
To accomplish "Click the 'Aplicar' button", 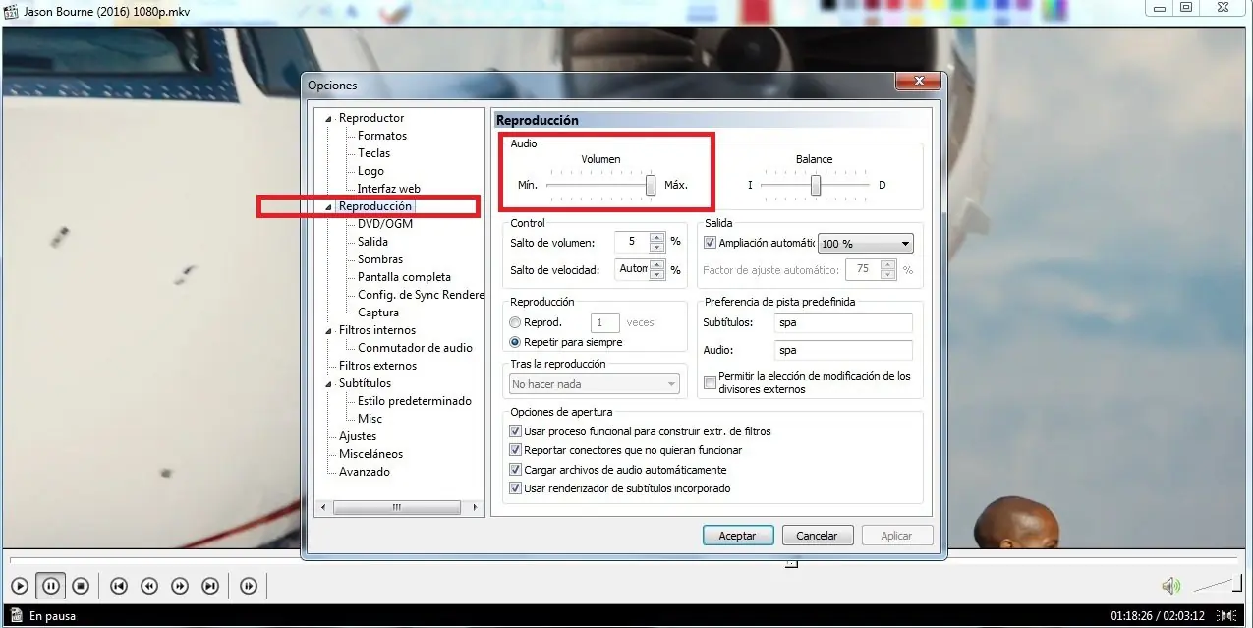I will point(896,536).
